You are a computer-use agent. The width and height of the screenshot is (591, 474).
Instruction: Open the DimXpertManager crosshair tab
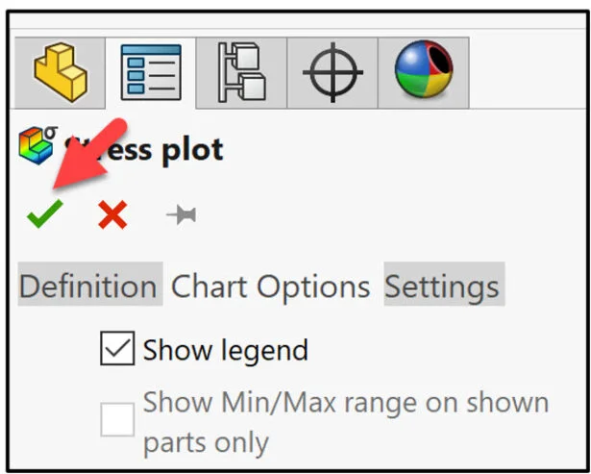click(x=332, y=73)
